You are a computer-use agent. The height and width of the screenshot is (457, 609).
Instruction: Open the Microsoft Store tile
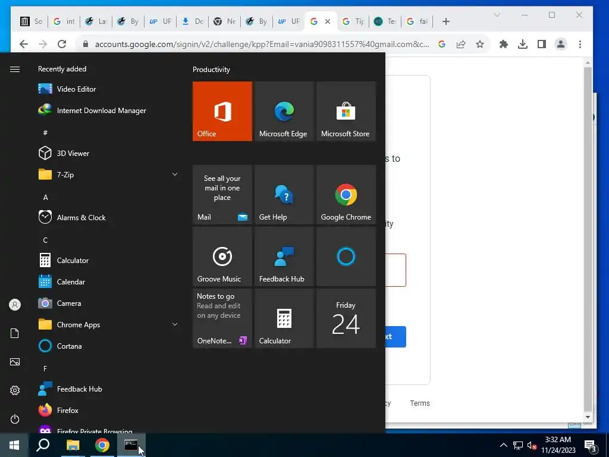(x=346, y=111)
